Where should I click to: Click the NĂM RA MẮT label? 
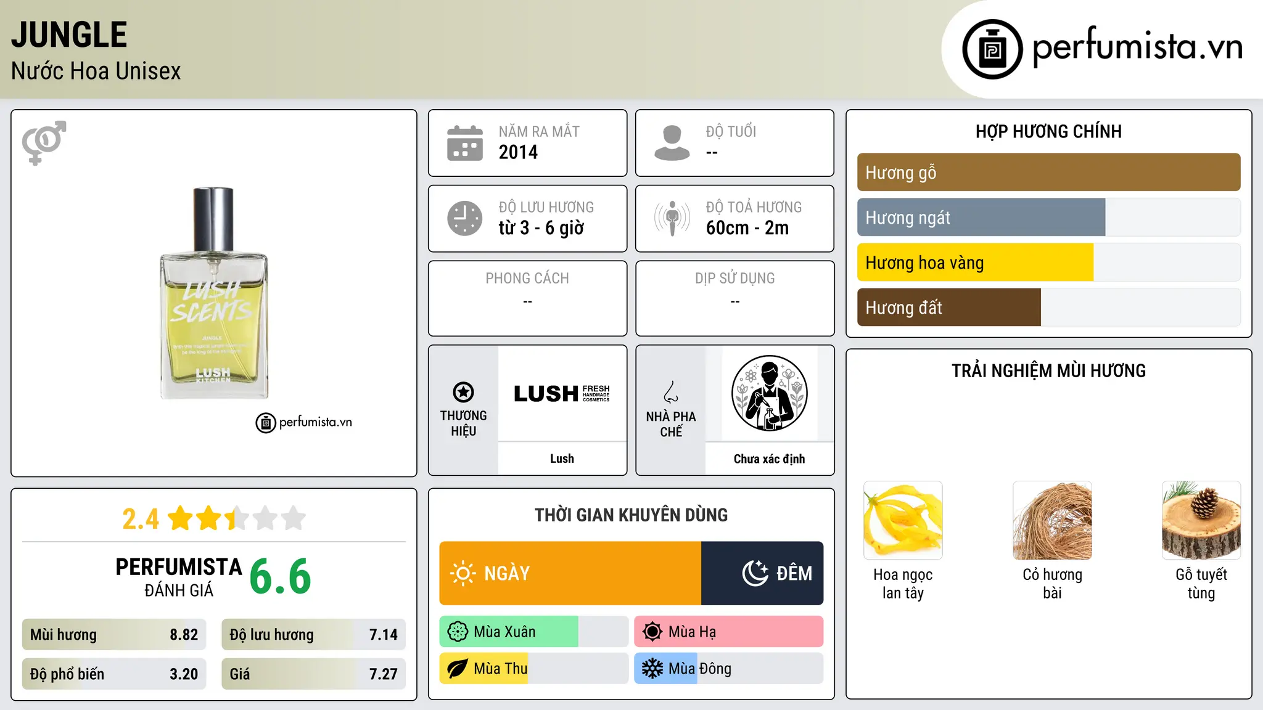tap(539, 131)
